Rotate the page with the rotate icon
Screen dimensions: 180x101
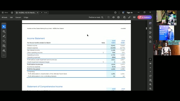[150, 76]
